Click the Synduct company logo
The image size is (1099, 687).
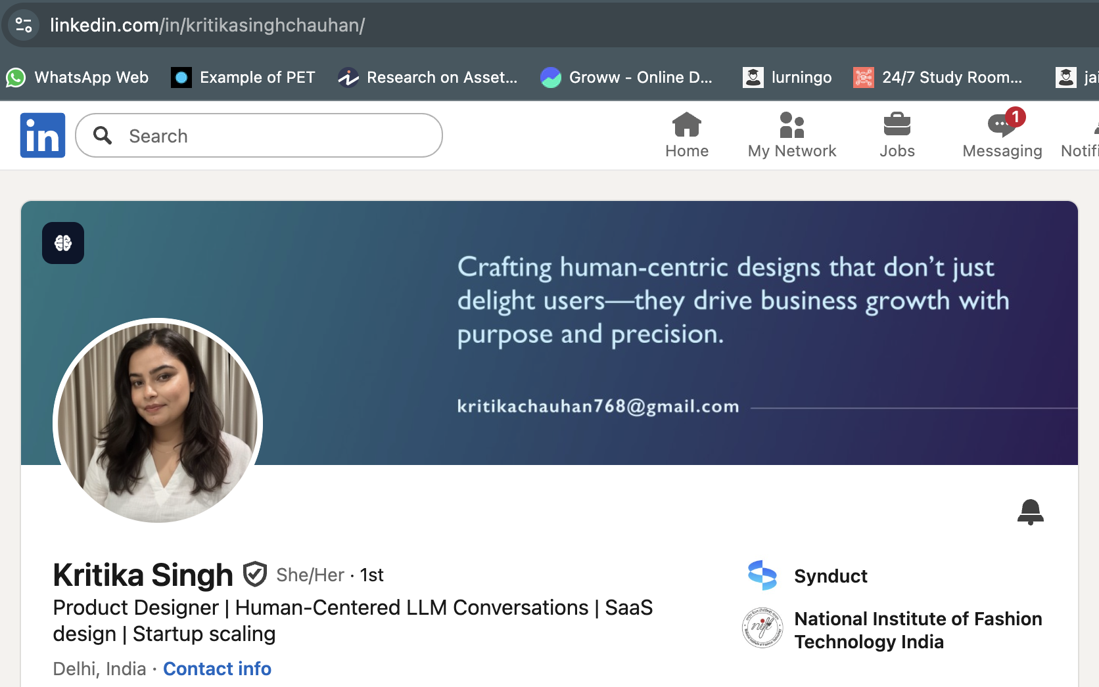coord(762,575)
